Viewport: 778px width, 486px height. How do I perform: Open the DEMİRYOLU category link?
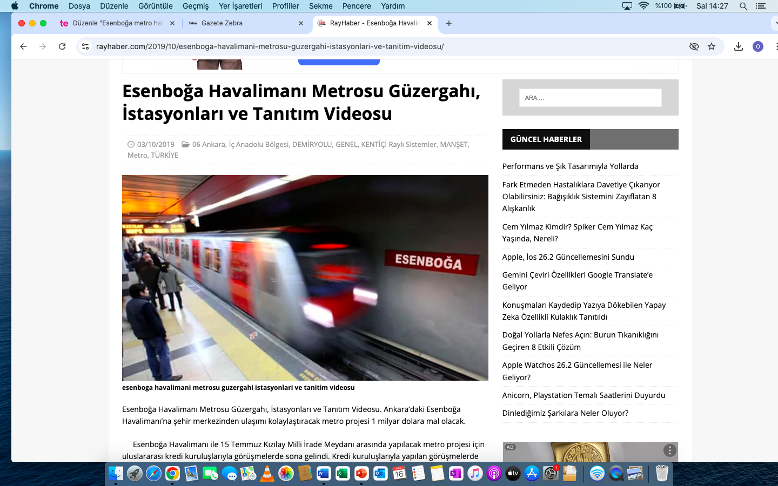312,144
